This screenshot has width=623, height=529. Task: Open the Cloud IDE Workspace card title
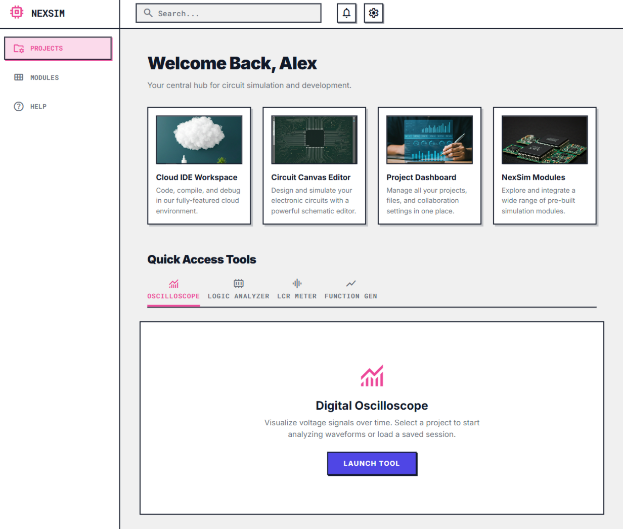pos(197,178)
